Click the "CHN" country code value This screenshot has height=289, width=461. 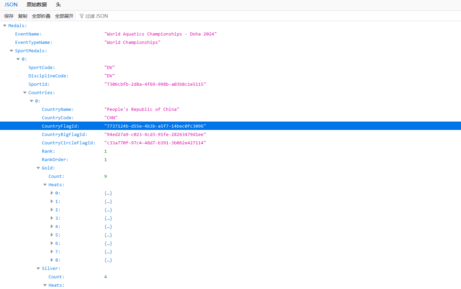[111, 118]
